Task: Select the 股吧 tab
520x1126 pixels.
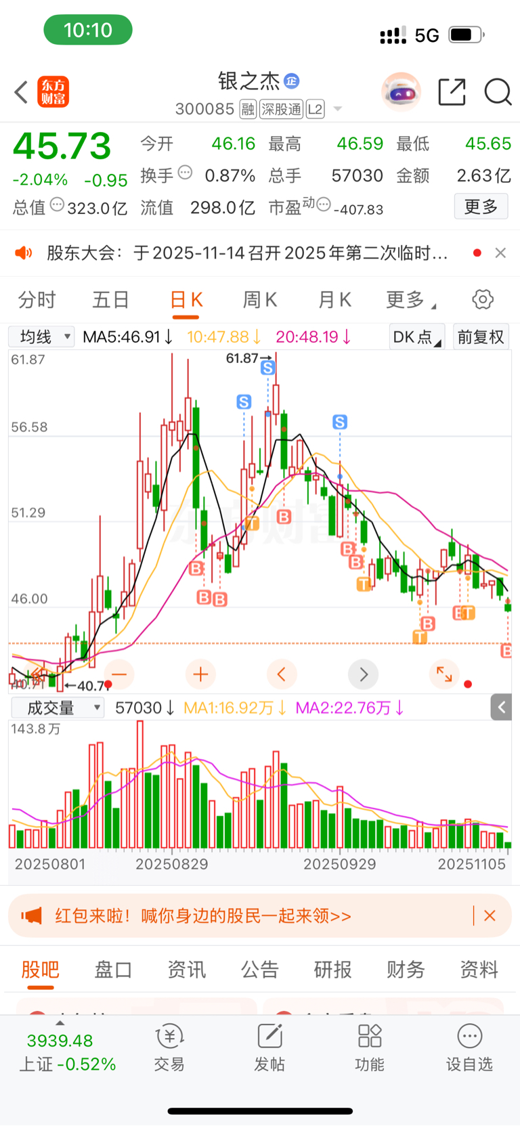Action: pyautogui.click(x=41, y=970)
